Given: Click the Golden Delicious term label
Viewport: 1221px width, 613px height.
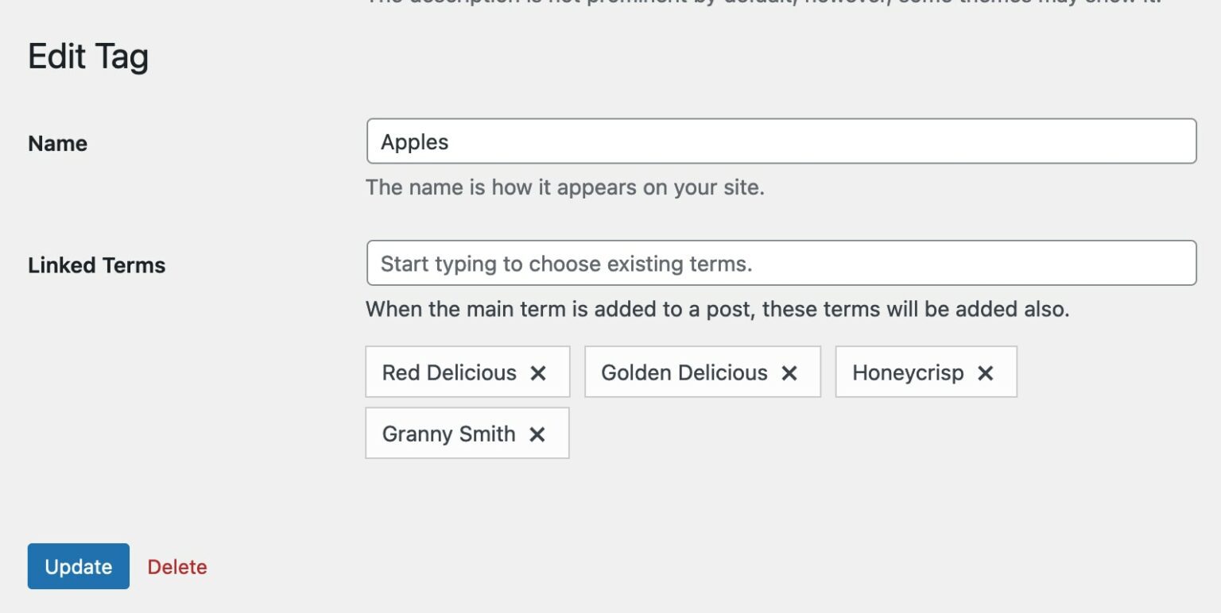Looking at the screenshot, I should [x=684, y=373].
